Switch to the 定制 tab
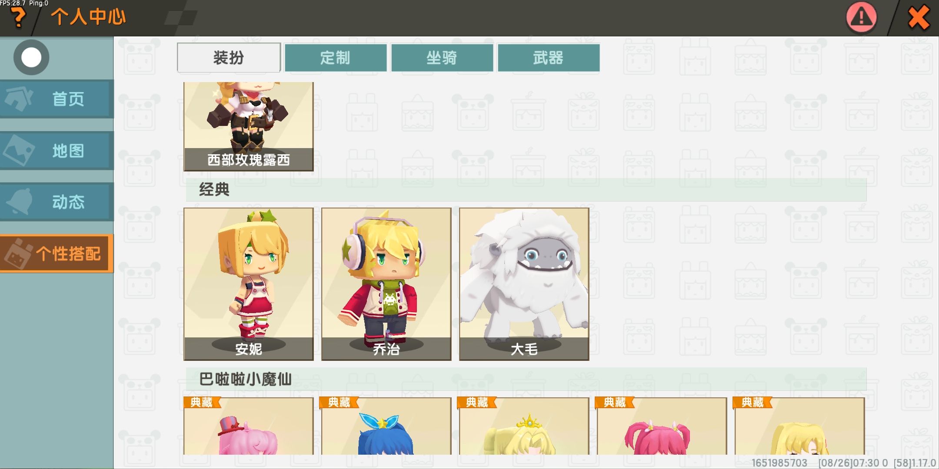Image resolution: width=939 pixels, height=469 pixels. [336, 57]
